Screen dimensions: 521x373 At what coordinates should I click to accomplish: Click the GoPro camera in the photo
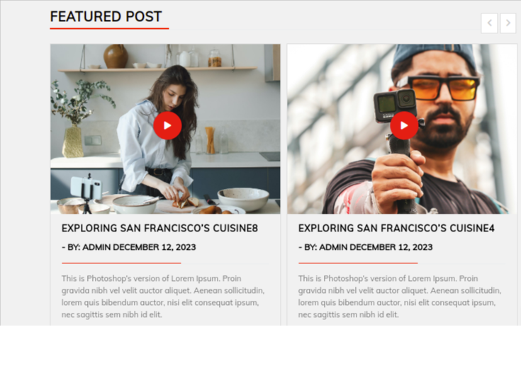(395, 105)
